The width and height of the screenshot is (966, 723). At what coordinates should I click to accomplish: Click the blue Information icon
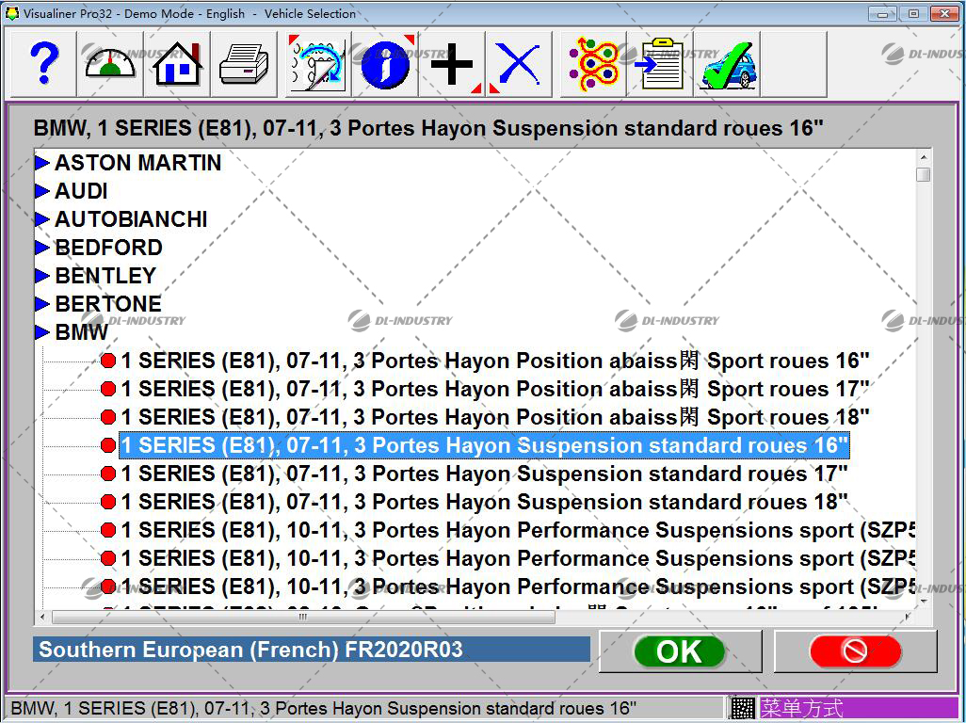pos(384,64)
